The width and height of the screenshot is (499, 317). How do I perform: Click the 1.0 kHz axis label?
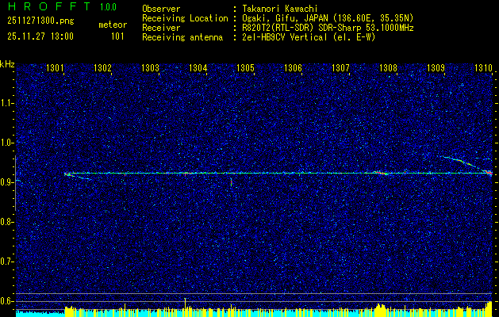(x=6, y=143)
